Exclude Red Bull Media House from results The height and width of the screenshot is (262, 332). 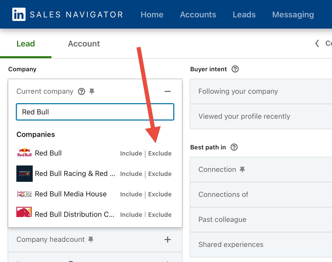tap(160, 194)
